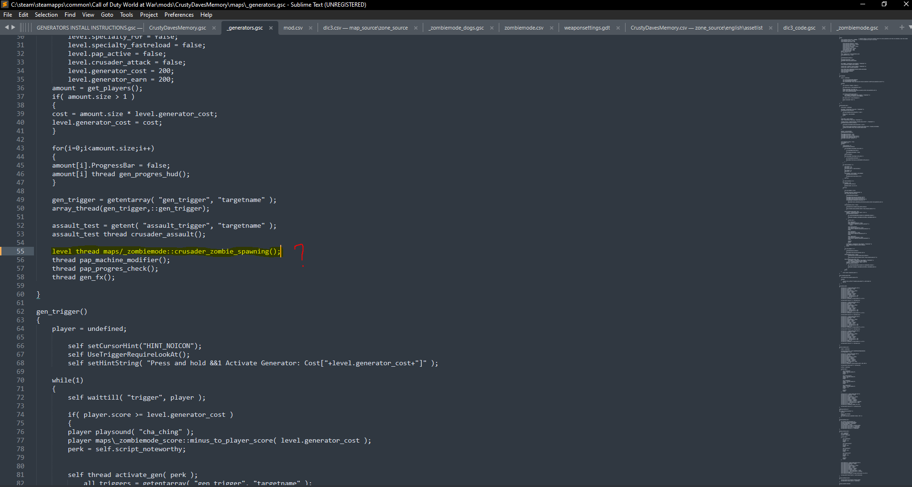Open the Tools menu
The height and width of the screenshot is (487, 912).
[x=126, y=15]
